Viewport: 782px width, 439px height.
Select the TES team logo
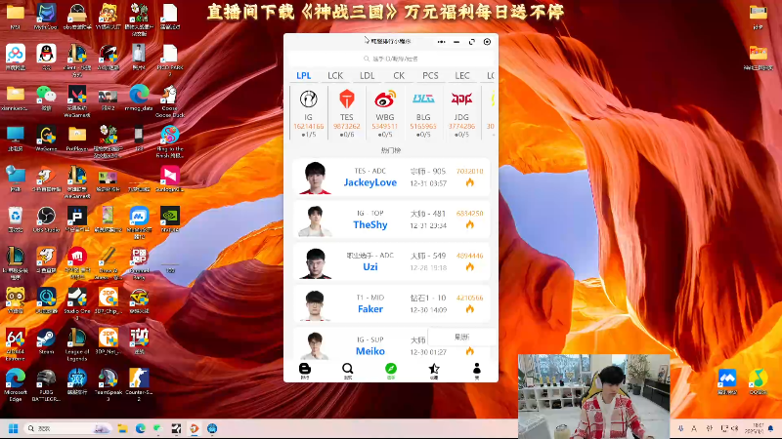pyautogui.click(x=347, y=100)
